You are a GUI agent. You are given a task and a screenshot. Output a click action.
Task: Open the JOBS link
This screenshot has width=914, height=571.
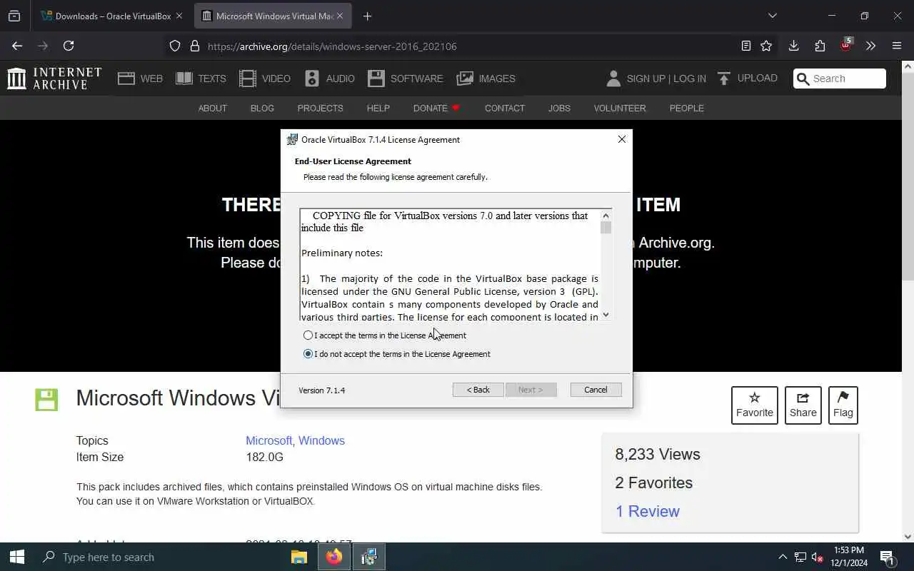[559, 108]
